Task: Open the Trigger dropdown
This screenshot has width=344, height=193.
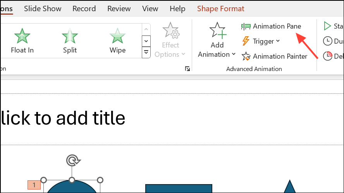Action: [261, 41]
